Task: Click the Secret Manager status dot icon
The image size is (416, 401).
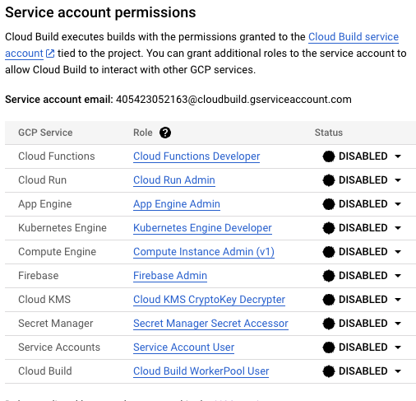Action: point(329,324)
